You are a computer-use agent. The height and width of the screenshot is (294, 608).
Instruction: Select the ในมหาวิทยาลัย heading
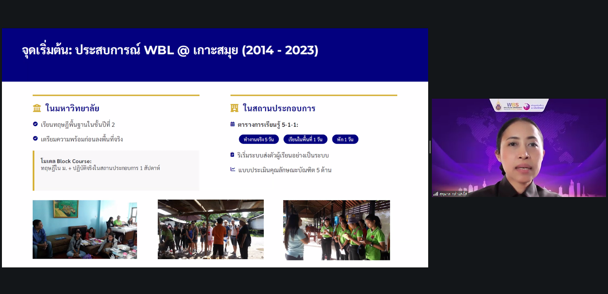click(72, 108)
